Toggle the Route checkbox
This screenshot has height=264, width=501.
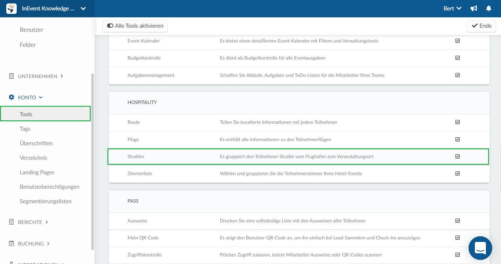[x=458, y=122]
